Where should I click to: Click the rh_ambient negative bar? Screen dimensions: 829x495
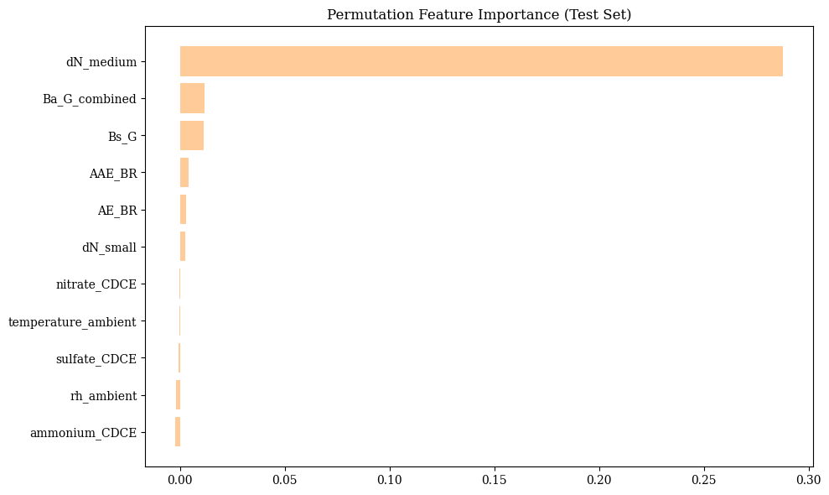179,395
